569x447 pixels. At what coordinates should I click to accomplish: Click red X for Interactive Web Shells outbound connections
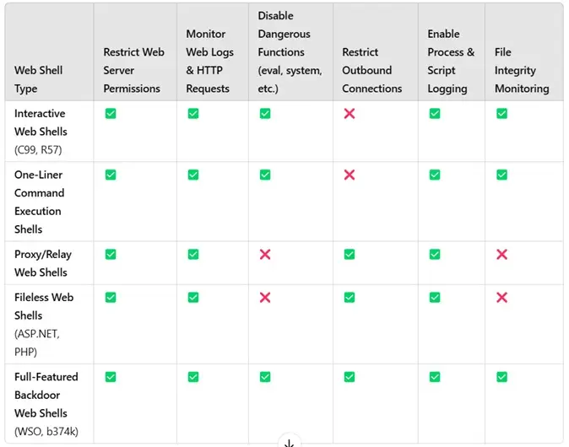pyautogui.click(x=350, y=114)
